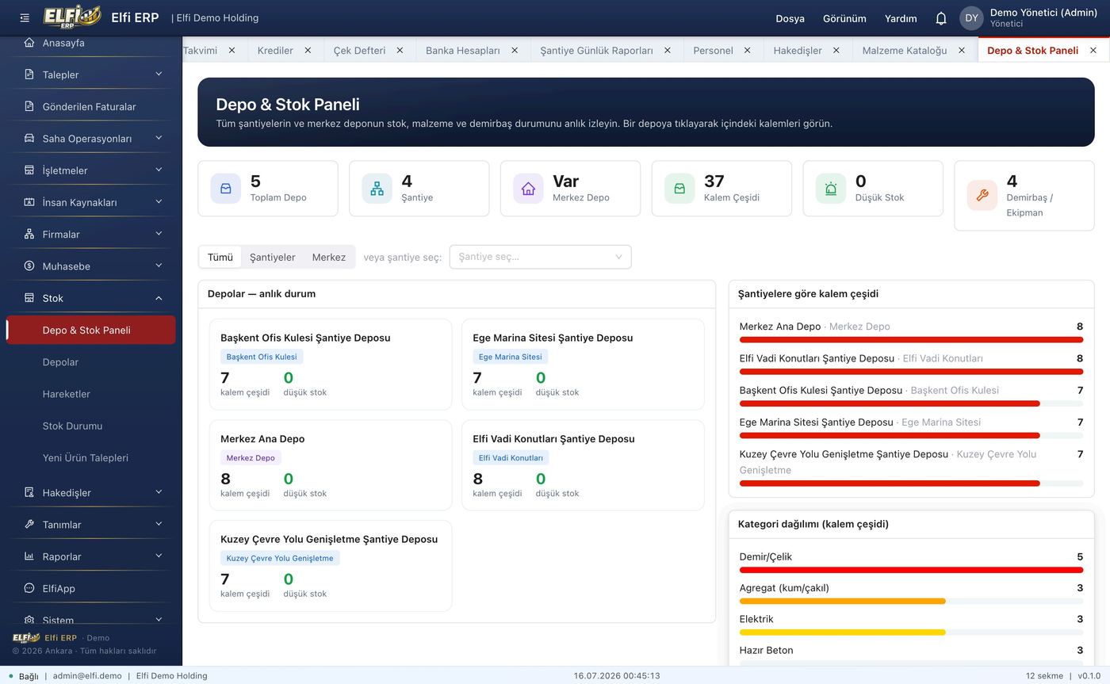Switch the filter to Merkez
Image resolution: width=1110 pixels, height=684 pixels.
tap(328, 257)
